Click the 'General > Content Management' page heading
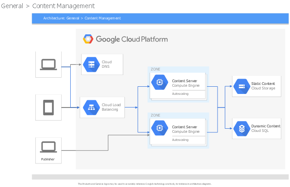Viewport: 290px width, 187px height. tap(48, 6)
